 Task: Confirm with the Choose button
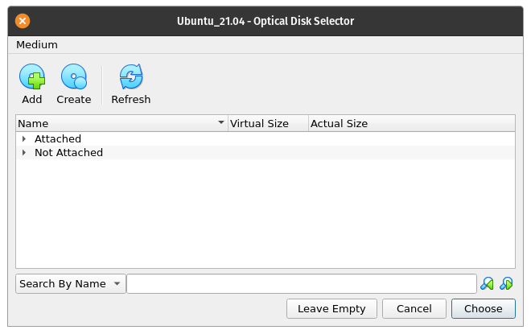483,308
